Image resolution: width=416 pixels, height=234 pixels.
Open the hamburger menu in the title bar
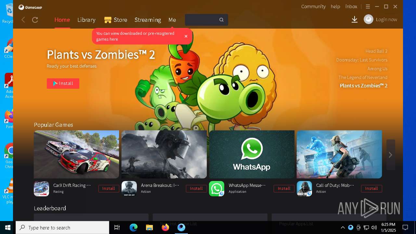[x=368, y=6]
